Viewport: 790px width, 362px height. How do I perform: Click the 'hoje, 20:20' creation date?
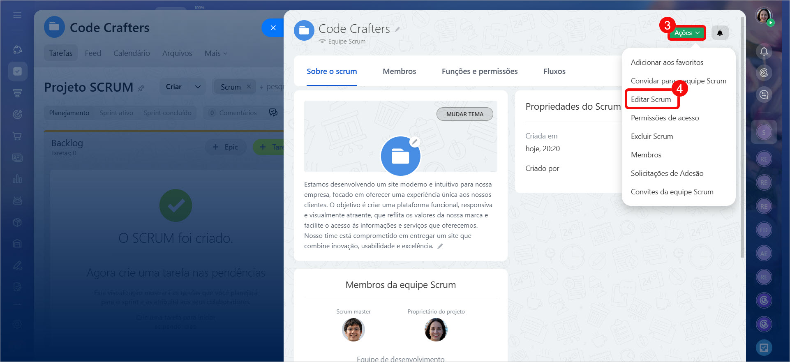[x=543, y=149]
